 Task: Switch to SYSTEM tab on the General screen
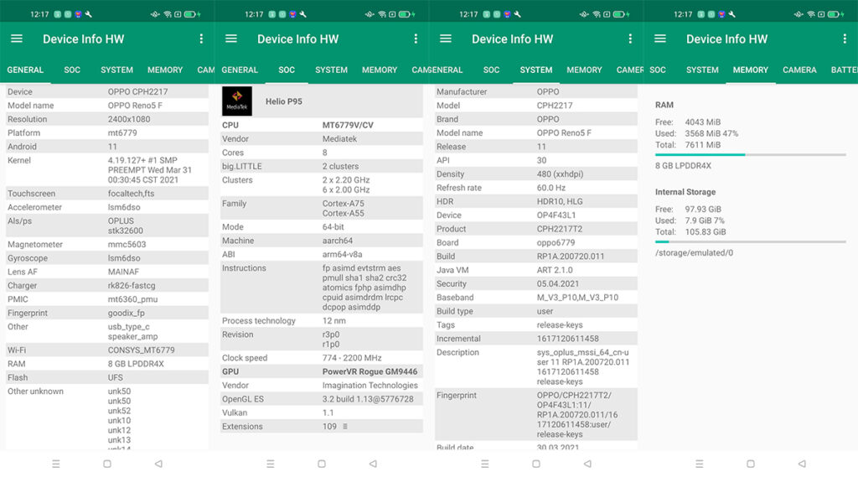pyautogui.click(x=117, y=70)
